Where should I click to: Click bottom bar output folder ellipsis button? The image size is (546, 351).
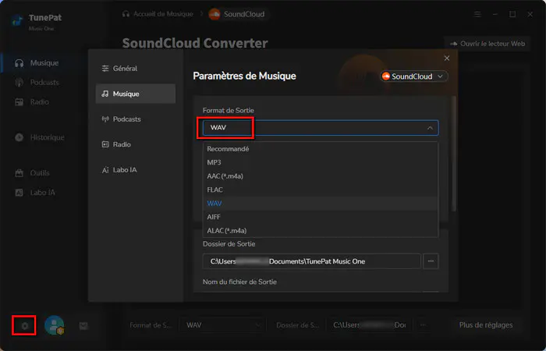tap(423, 325)
